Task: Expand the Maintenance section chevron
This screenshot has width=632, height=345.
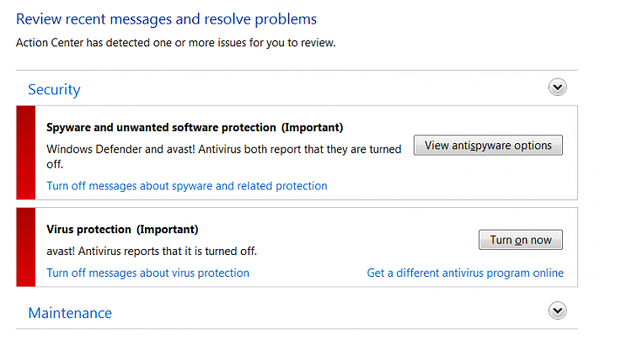Action: [558, 310]
